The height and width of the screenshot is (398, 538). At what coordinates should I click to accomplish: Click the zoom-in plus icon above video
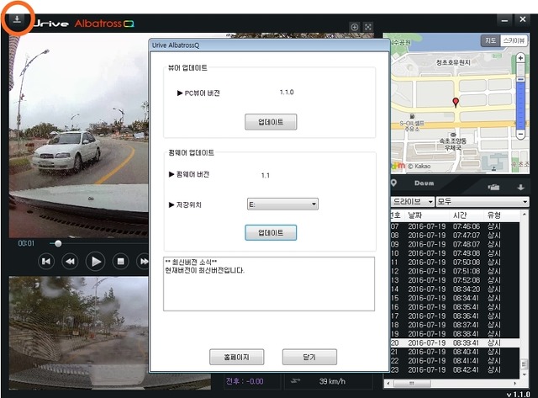(355, 27)
